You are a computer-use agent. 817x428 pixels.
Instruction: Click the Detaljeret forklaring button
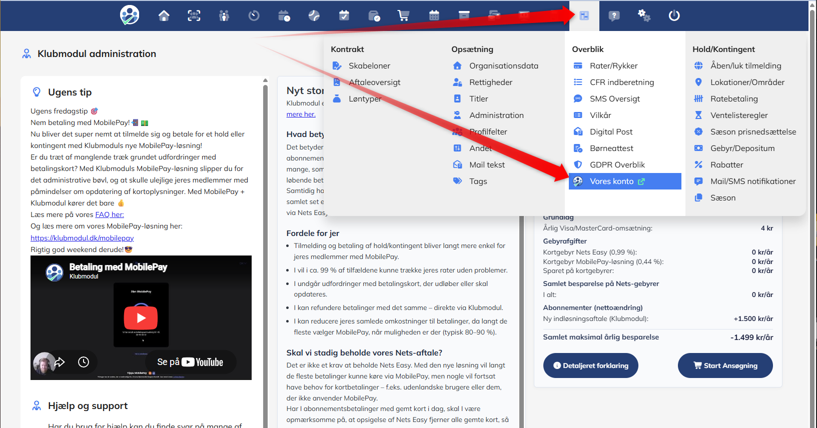point(591,365)
